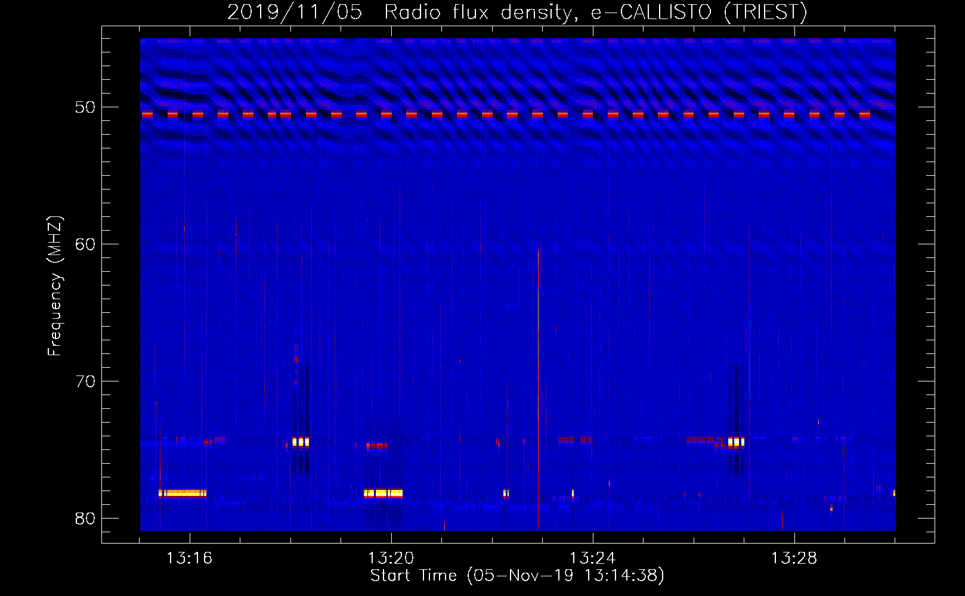Screen dimensions: 965x596
Task: Click the 60 frequency tick label
Action: point(85,244)
